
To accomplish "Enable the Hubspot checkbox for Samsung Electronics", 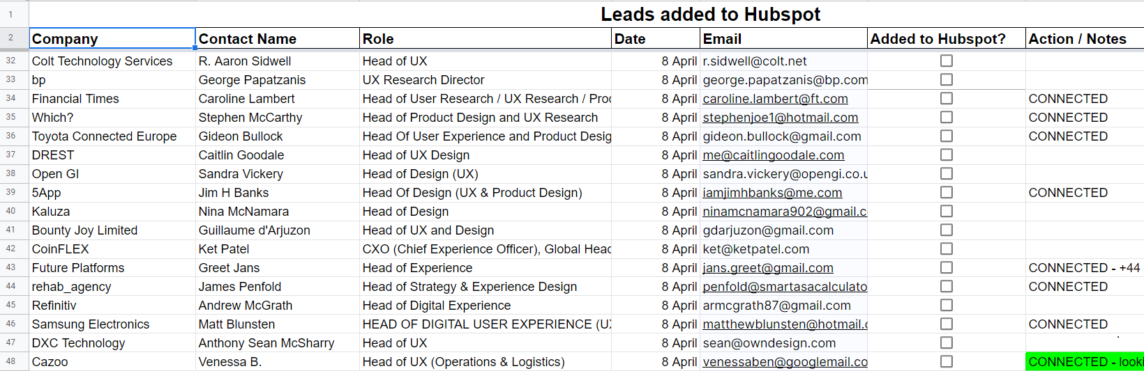I will point(946,324).
